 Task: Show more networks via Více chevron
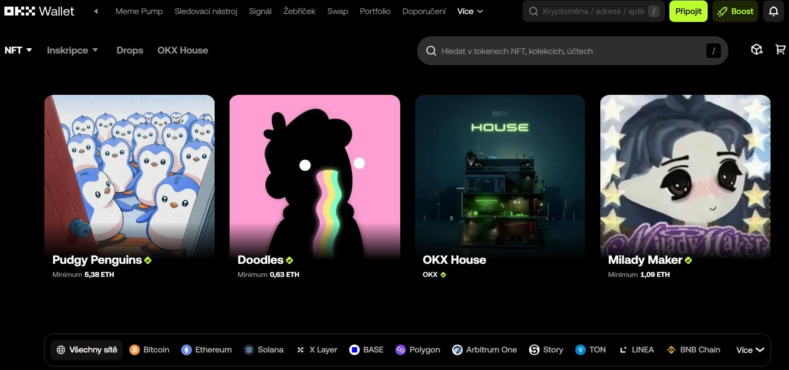750,350
